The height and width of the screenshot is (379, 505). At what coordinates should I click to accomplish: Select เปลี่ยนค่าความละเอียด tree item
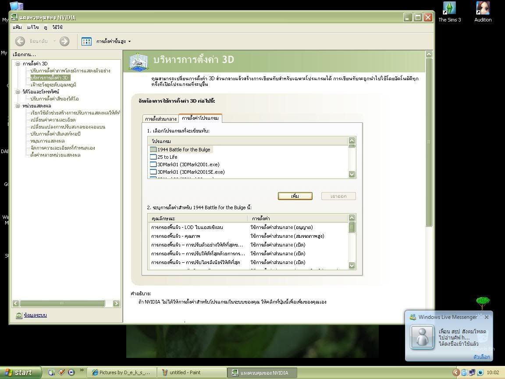point(53,120)
